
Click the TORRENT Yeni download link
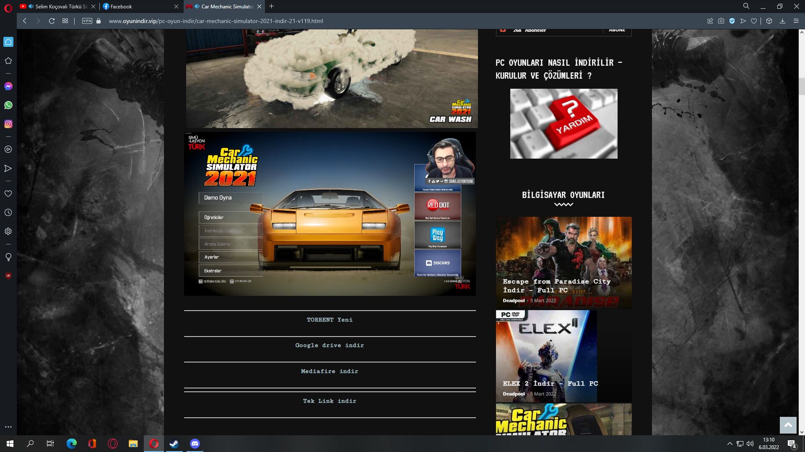tap(330, 320)
